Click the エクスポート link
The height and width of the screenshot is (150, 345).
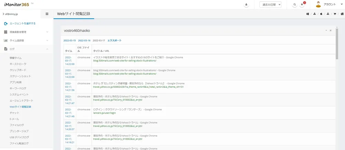click(115, 41)
